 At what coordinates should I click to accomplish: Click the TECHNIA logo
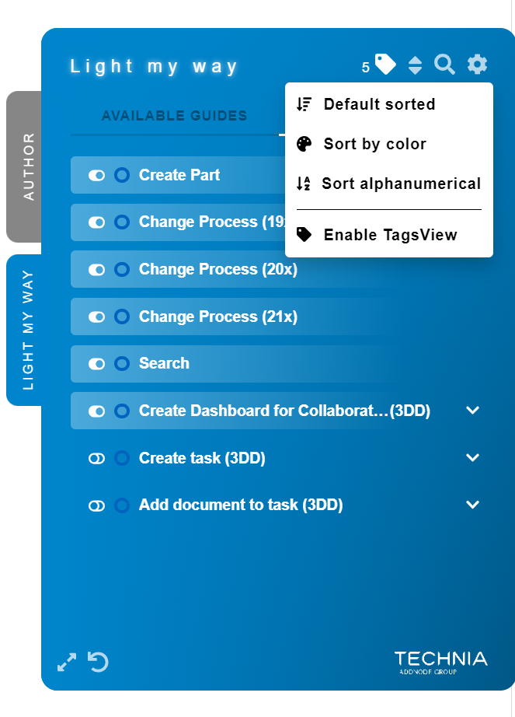pos(440,663)
